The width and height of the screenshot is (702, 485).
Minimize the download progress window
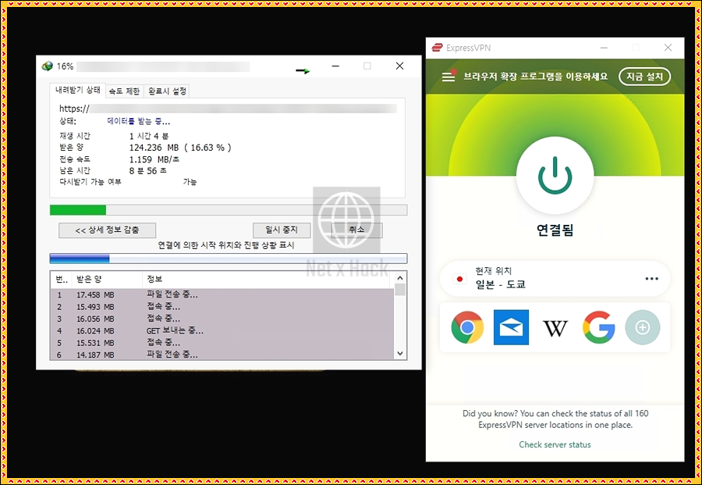pos(335,66)
